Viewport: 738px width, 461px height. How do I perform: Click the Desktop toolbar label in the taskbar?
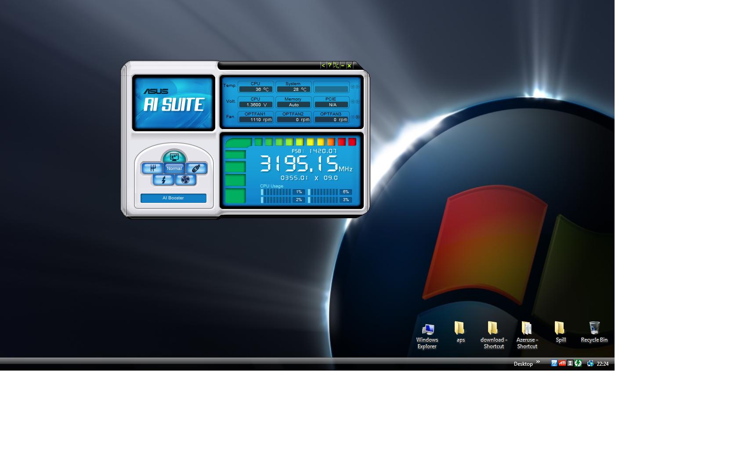coord(523,364)
